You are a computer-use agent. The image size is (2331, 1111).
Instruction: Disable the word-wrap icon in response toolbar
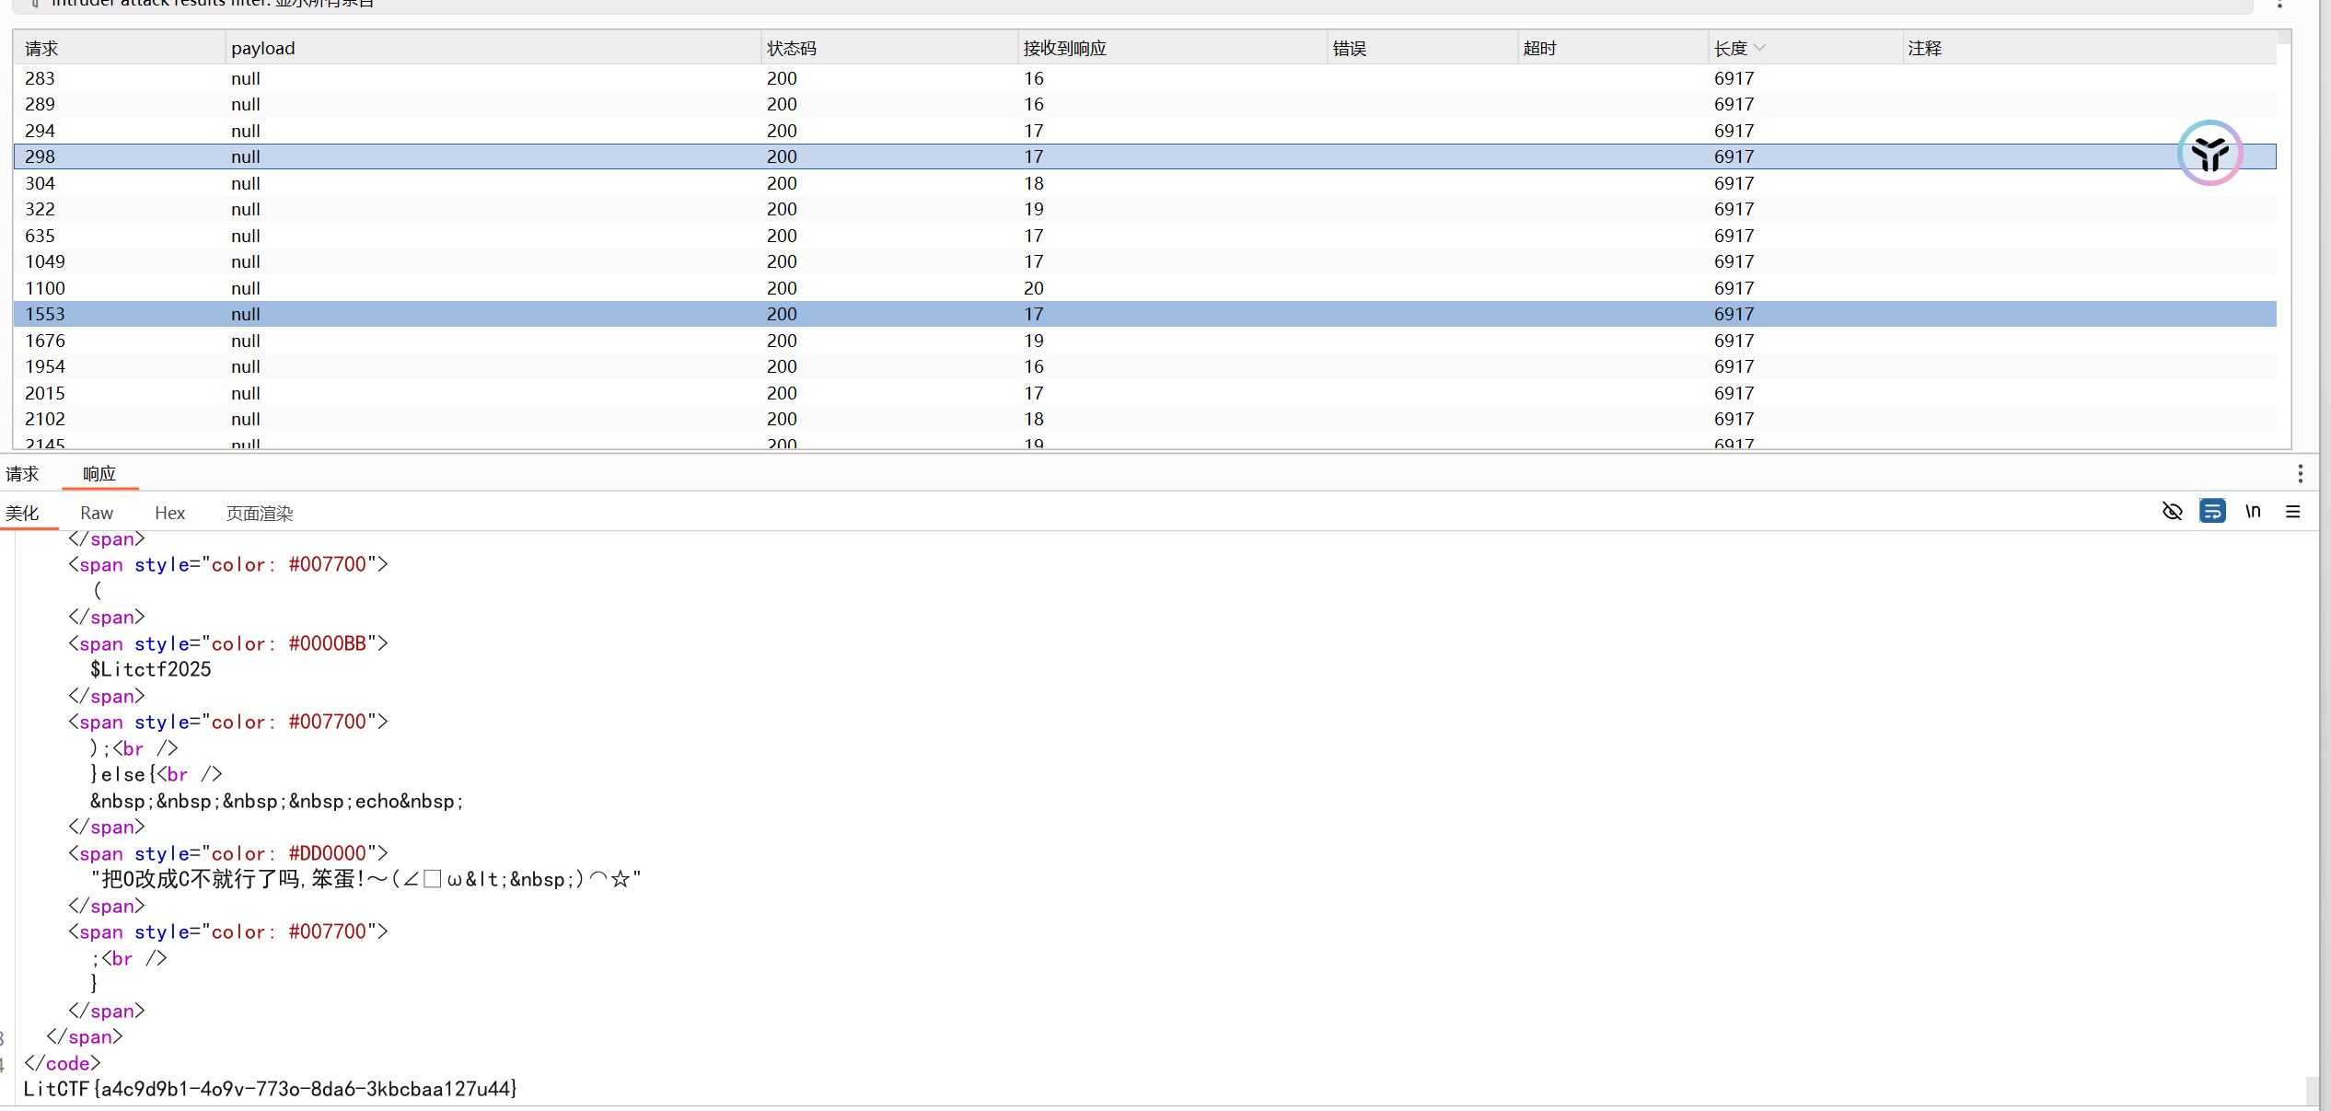click(x=2213, y=511)
